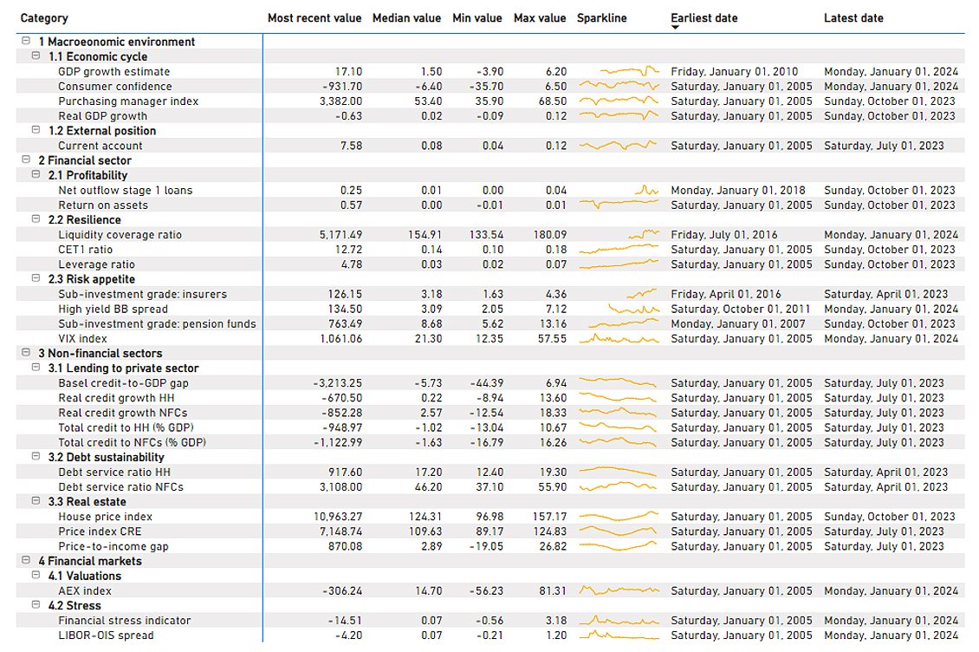
Task: Collapse the 3 Non-financial sectors group
Action: pyautogui.click(x=26, y=353)
